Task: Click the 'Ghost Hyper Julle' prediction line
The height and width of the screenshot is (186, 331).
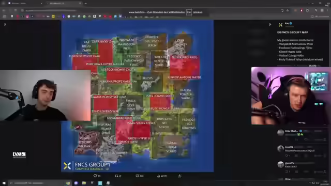Action: 290,52
